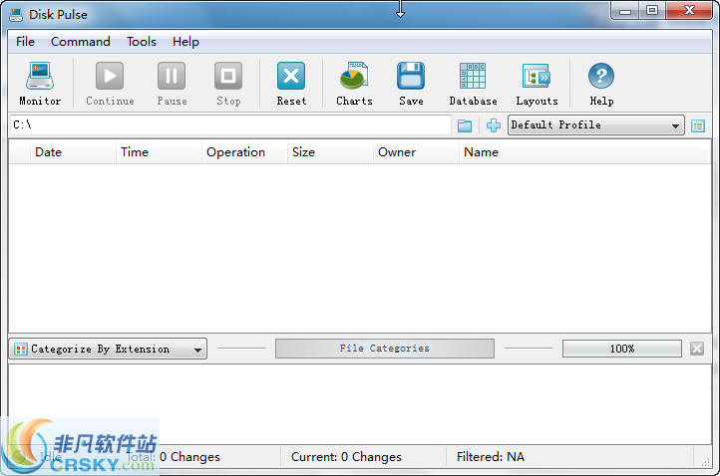Expand the Default Profile dropdown
Screen dimensions: 720x476
595,125
